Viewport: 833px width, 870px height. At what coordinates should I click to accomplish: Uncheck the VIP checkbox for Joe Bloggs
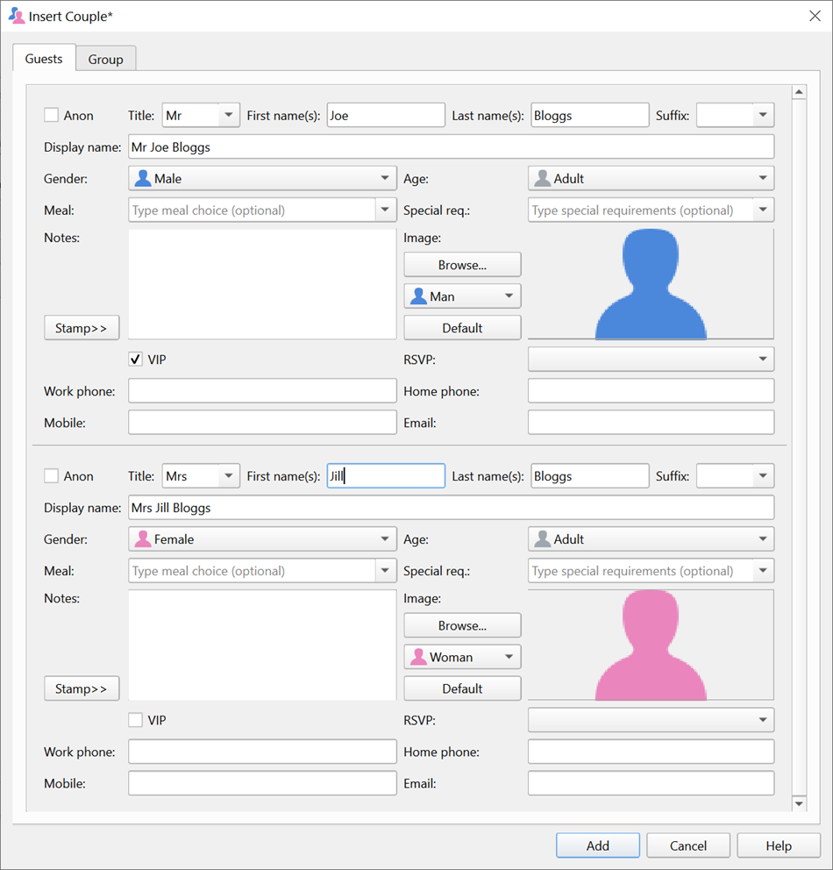point(136,360)
